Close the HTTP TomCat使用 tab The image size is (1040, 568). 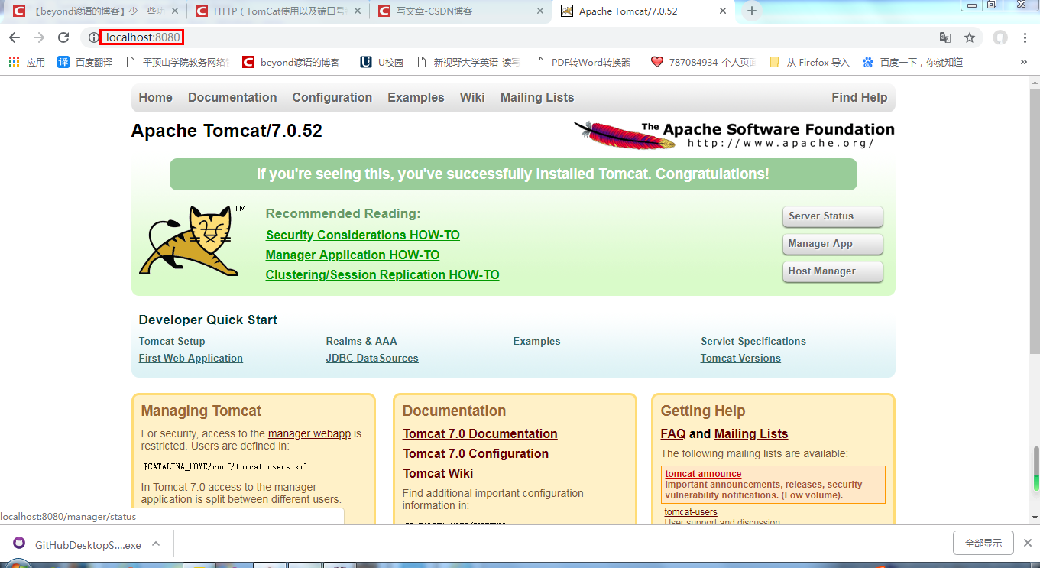click(359, 11)
